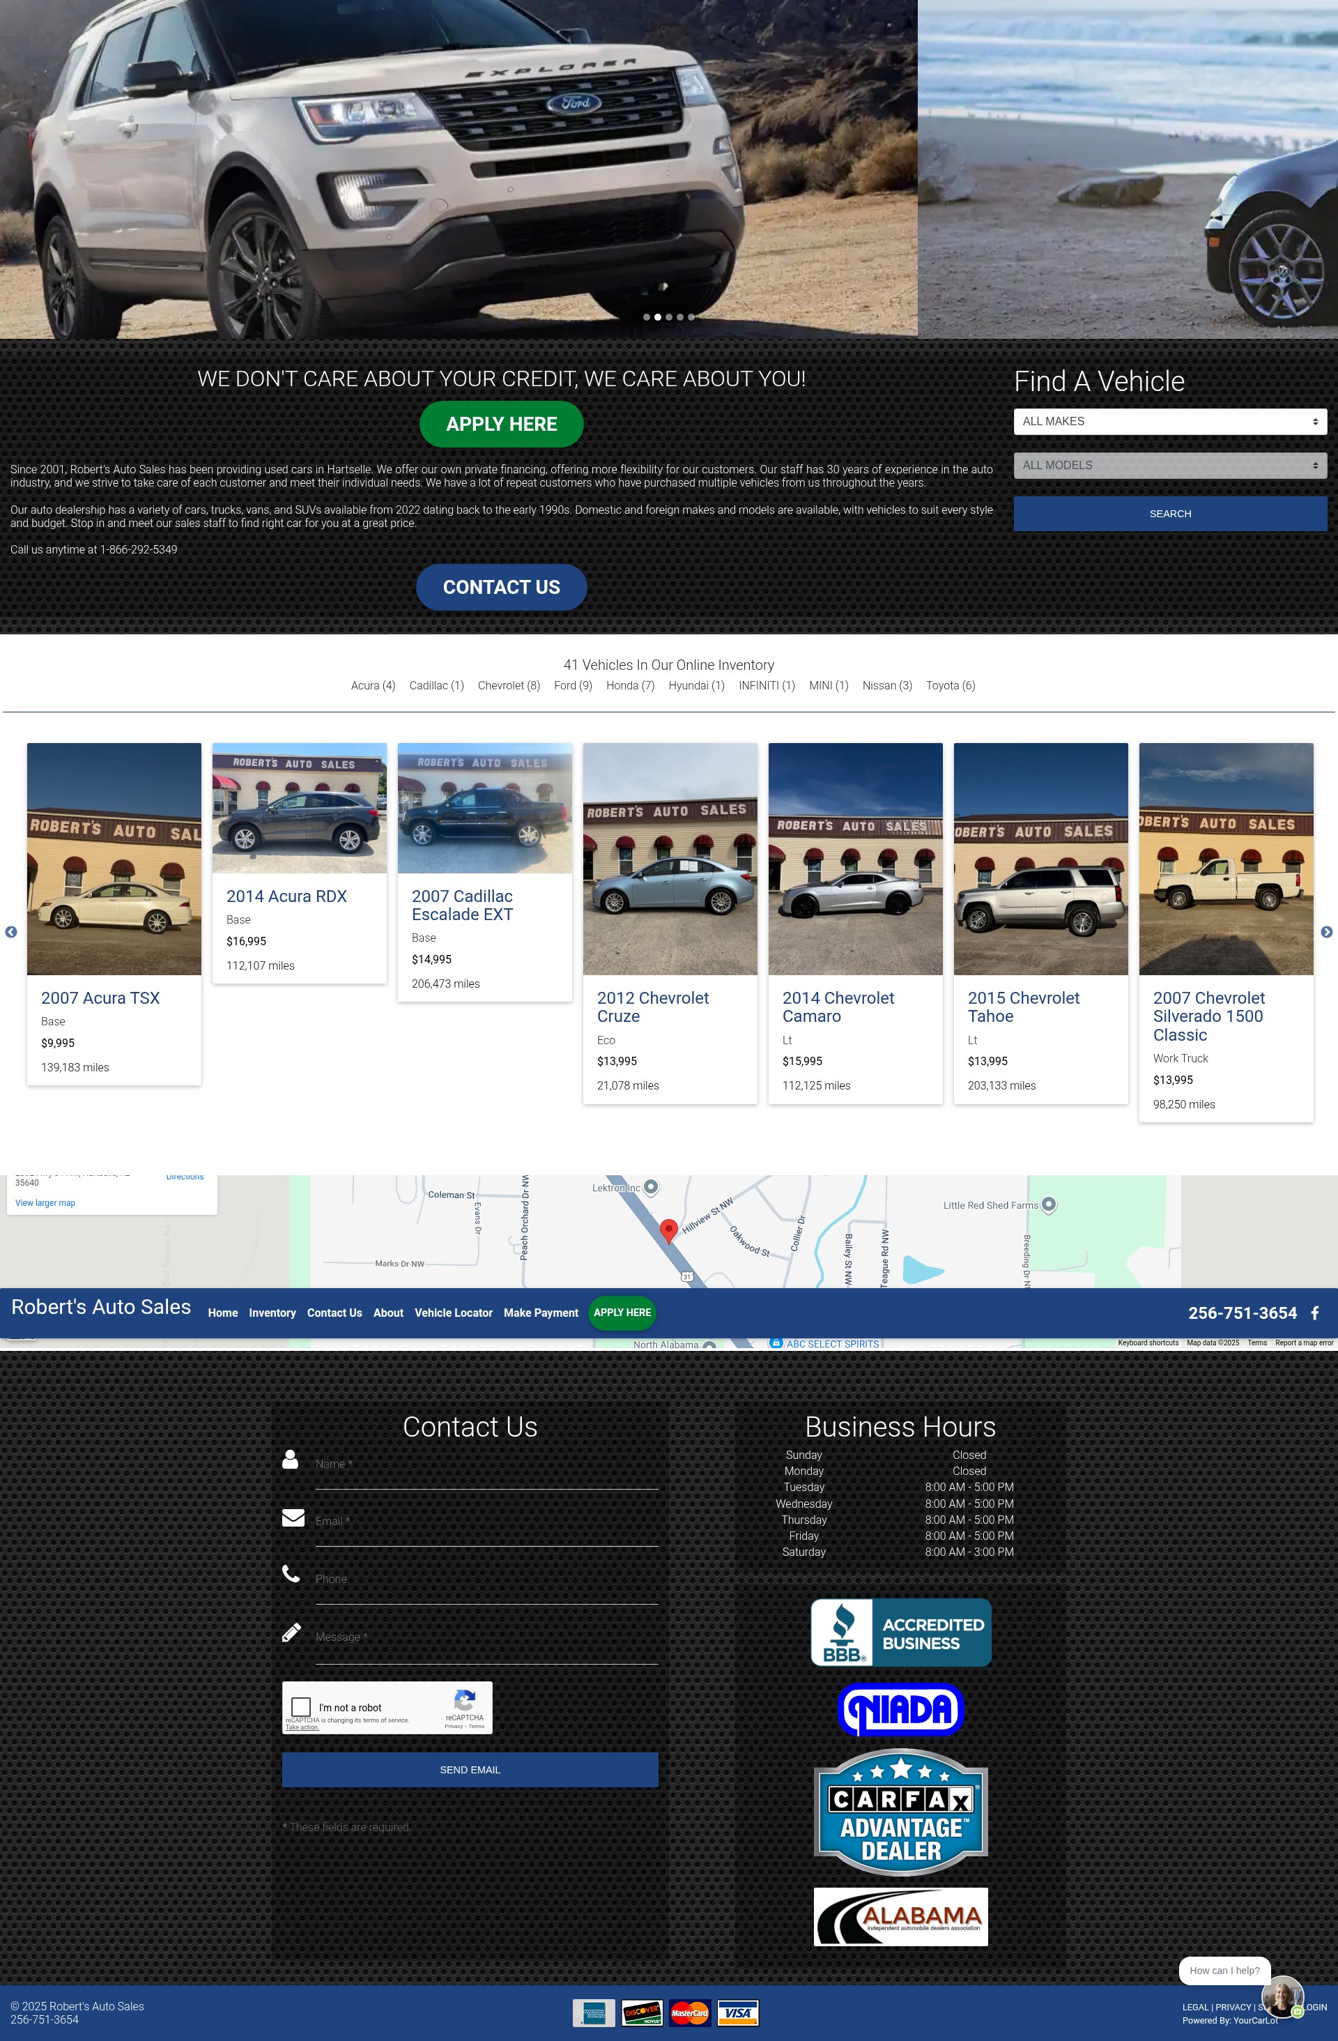
Task: Click the next arrow of vehicle carousel
Action: [1326, 932]
